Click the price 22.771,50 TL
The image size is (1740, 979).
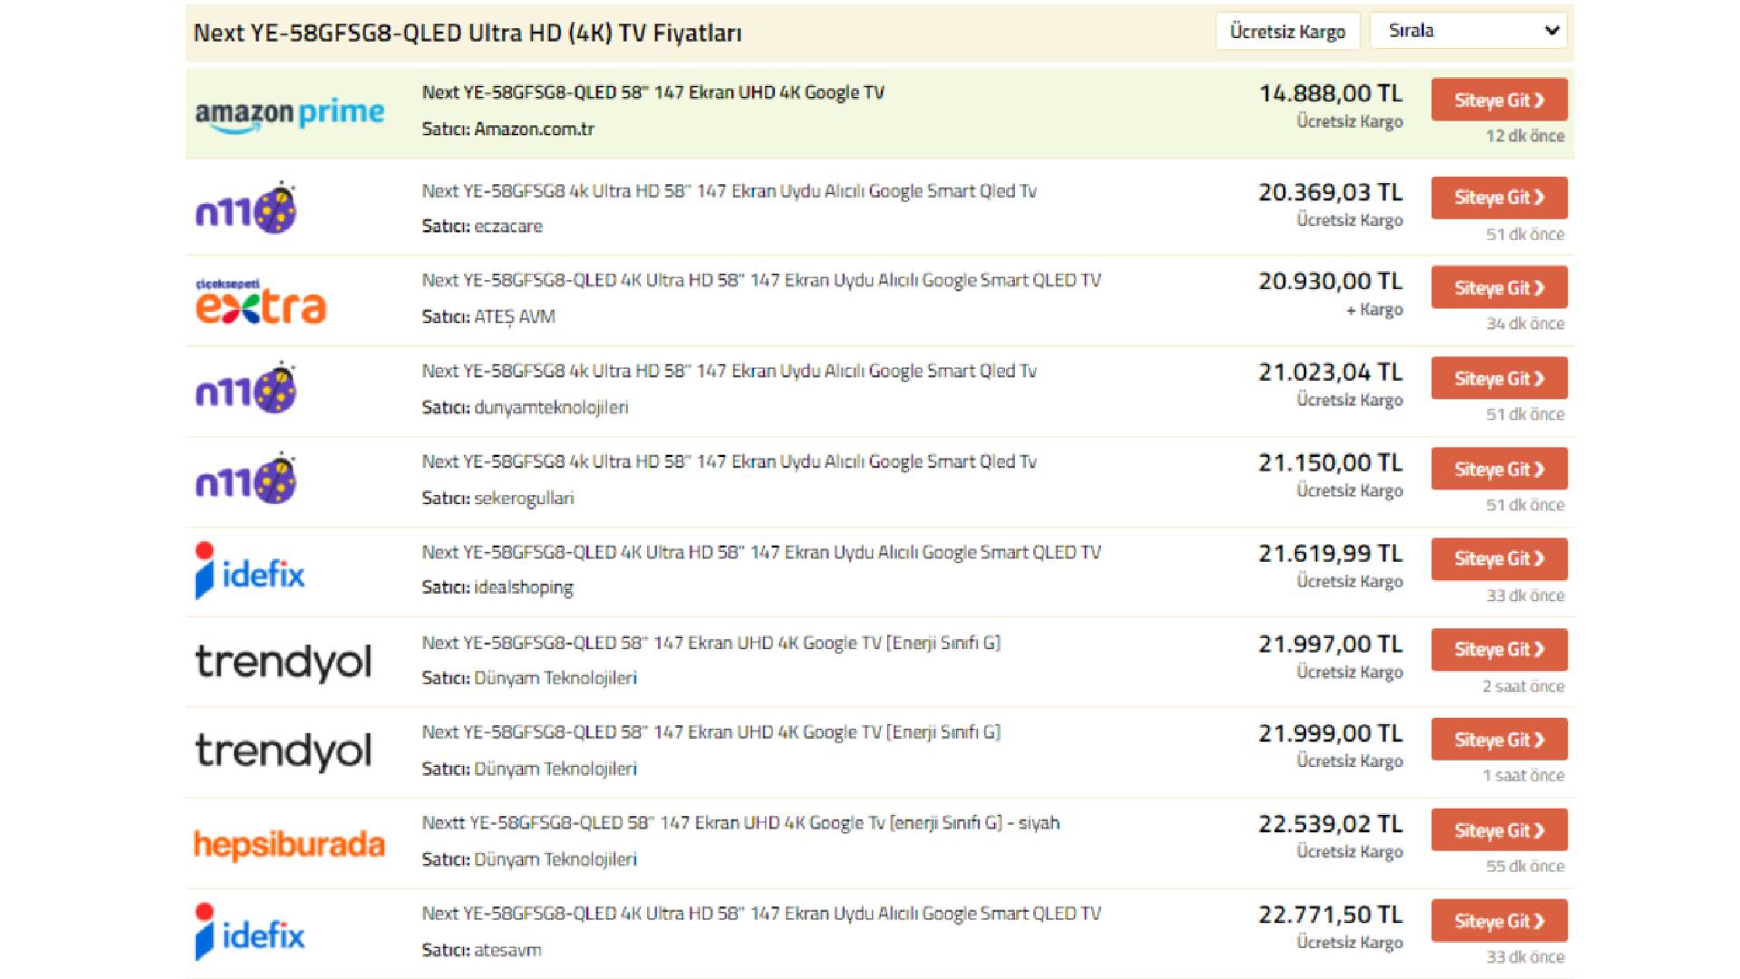pyautogui.click(x=1330, y=916)
